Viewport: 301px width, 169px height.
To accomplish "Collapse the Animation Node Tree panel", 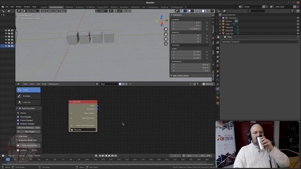I will click(17, 140).
